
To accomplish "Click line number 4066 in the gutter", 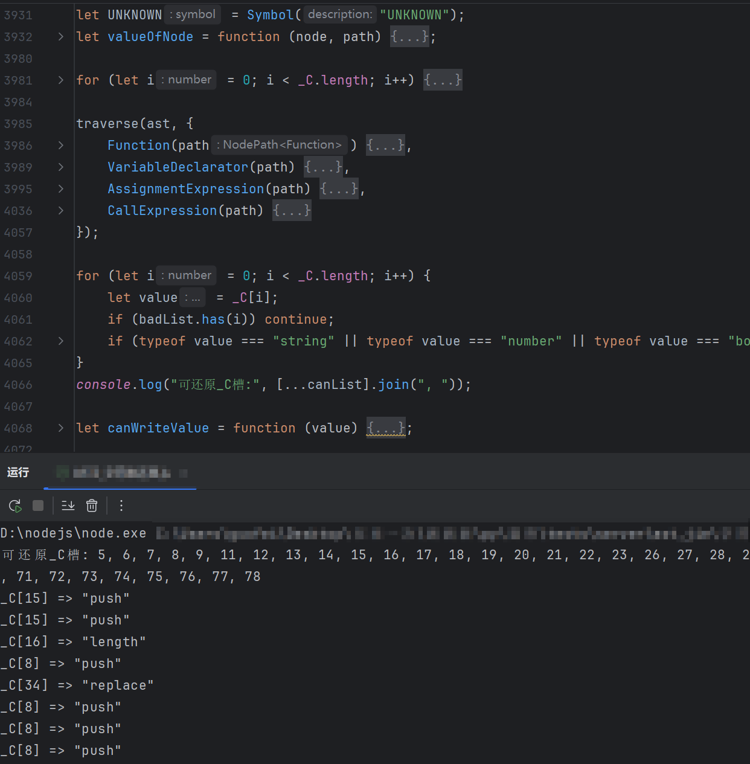I will pyautogui.click(x=18, y=385).
